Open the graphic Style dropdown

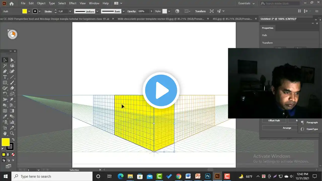(169, 11)
